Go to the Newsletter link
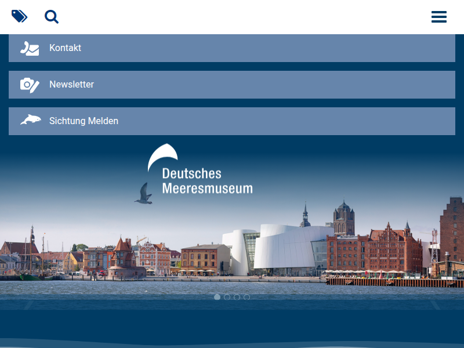This screenshot has width=464, height=348. pos(71,85)
